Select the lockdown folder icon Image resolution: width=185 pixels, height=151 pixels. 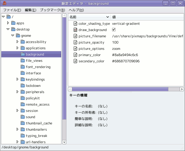tap(23, 86)
